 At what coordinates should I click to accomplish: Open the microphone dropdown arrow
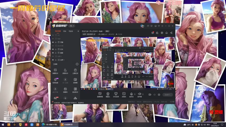[x=135, y=94]
